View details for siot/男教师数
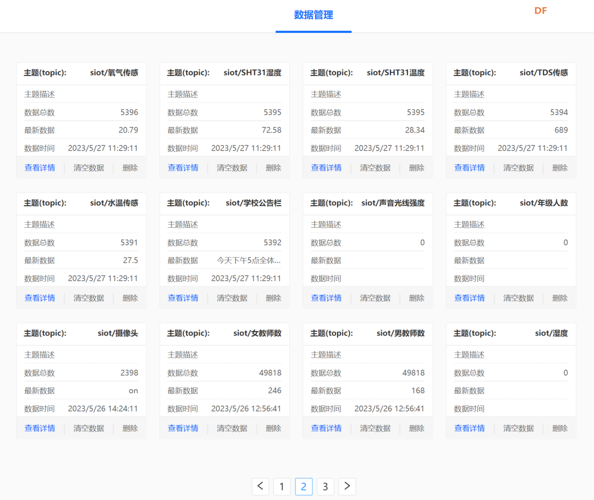 pyautogui.click(x=326, y=428)
